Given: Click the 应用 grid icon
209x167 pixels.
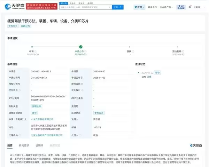Looking at the screenshot, I should pyautogui.click(x=134, y=7).
